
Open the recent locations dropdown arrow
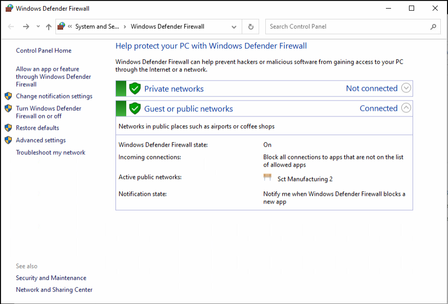(x=38, y=27)
